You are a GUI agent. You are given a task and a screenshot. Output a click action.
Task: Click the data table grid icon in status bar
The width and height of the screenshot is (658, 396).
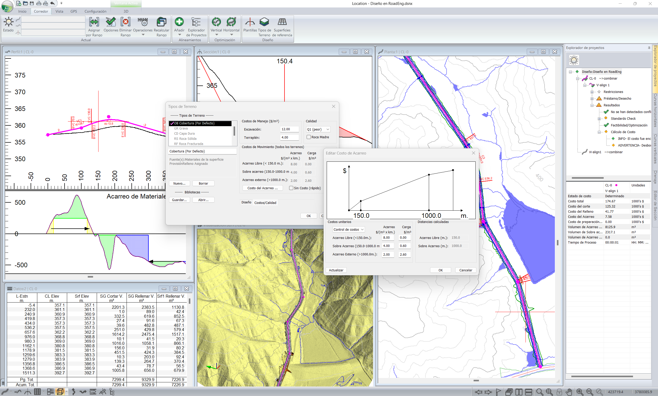pos(37,392)
